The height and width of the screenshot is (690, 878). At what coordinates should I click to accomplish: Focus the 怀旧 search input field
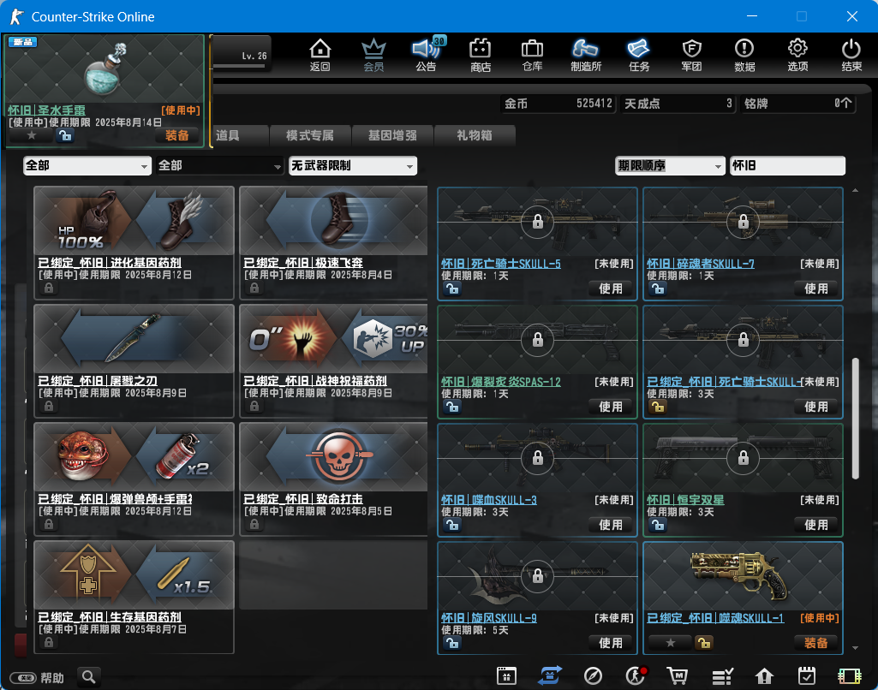click(x=787, y=165)
